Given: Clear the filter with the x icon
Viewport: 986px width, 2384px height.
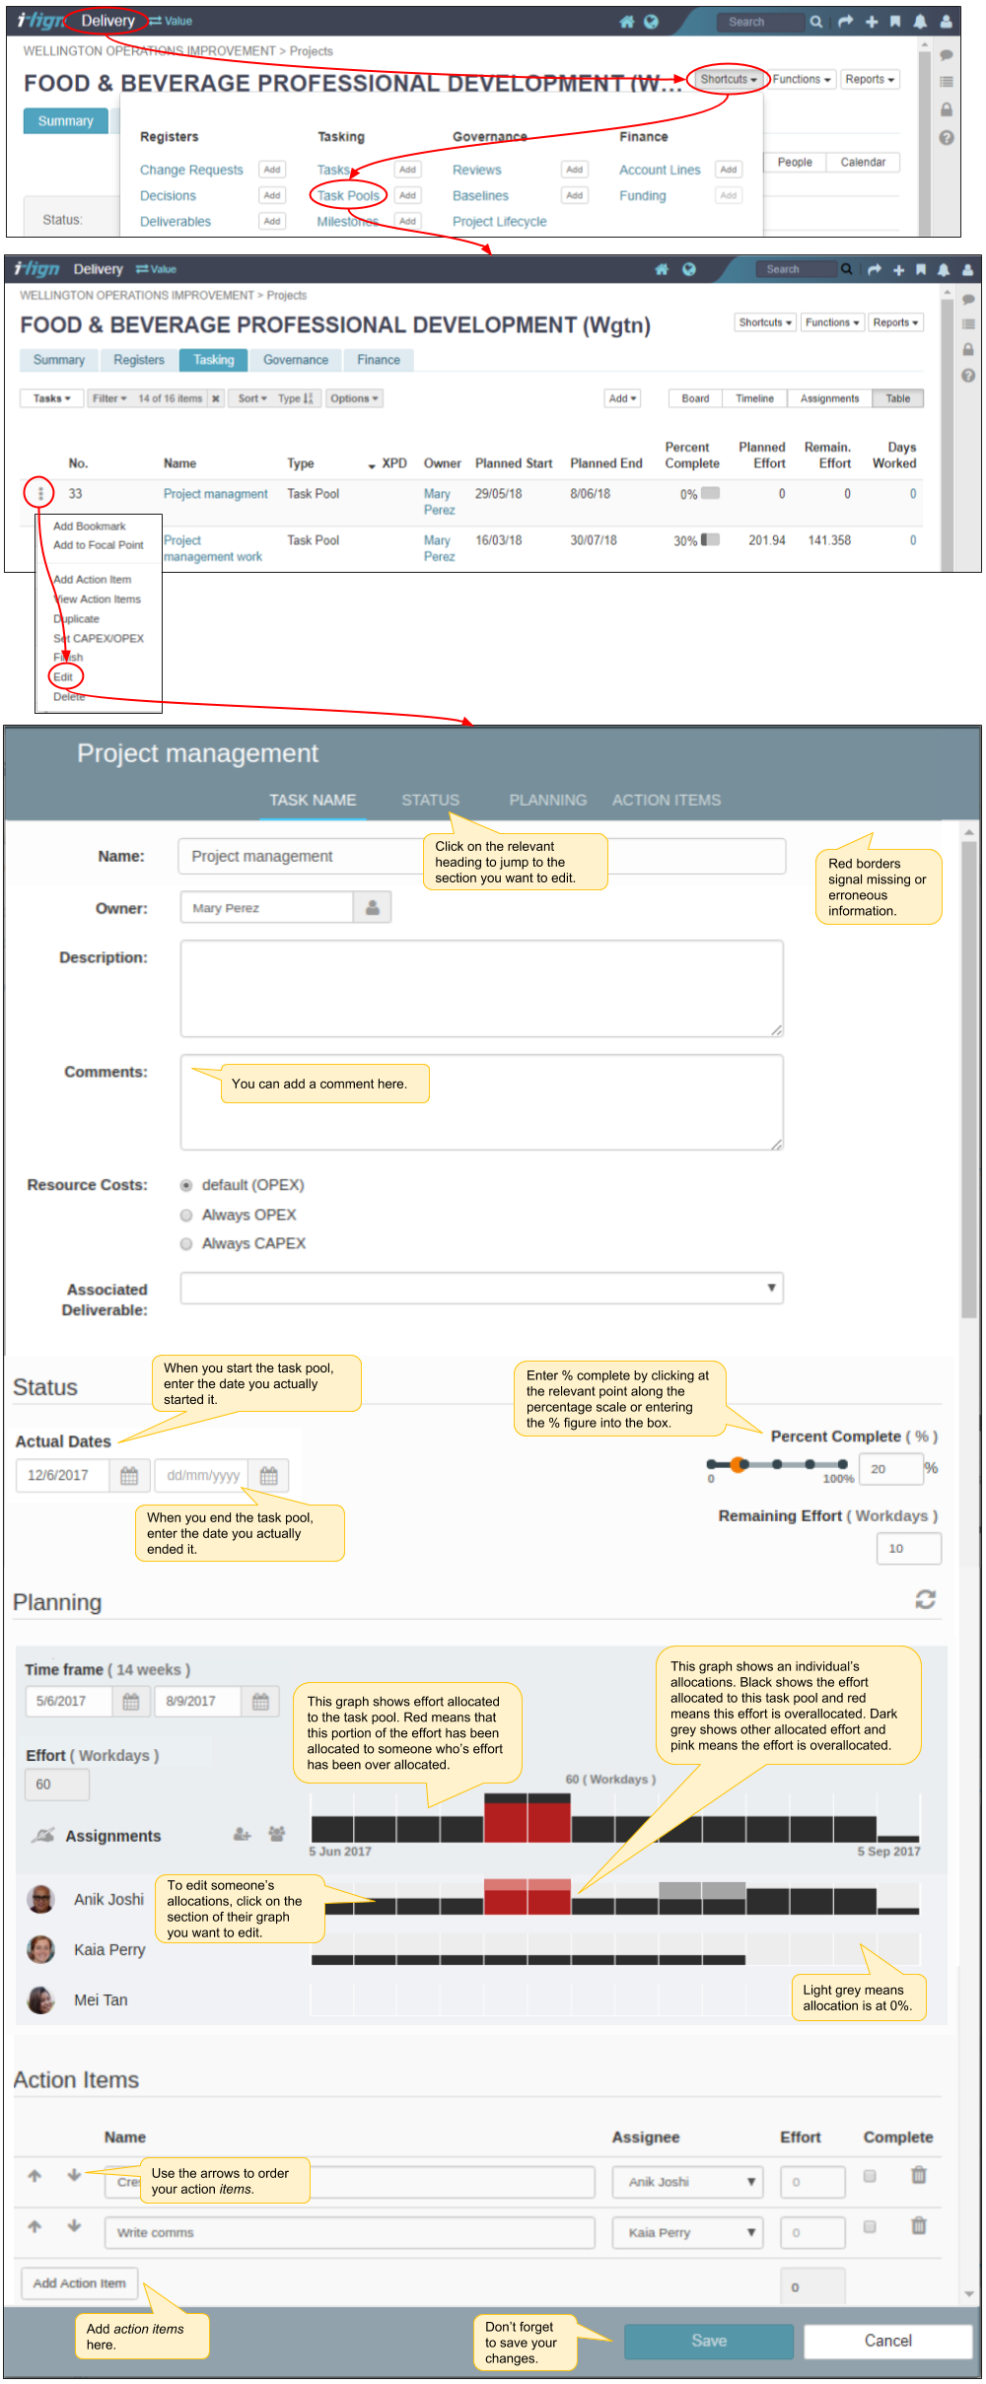Looking at the screenshot, I should (x=216, y=398).
